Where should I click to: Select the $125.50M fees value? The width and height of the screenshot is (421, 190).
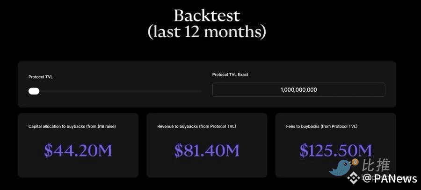click(335, 150)
